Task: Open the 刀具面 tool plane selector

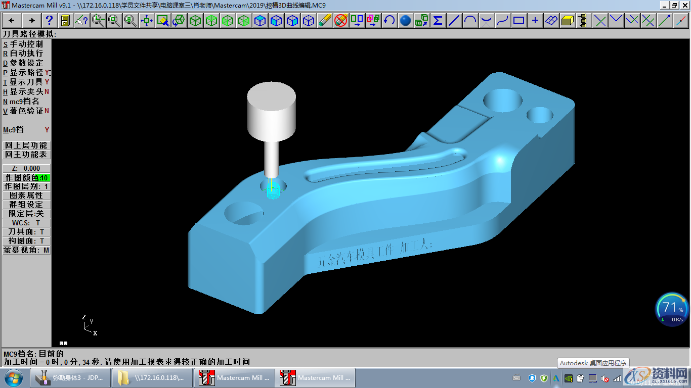Action: [26, 232]
